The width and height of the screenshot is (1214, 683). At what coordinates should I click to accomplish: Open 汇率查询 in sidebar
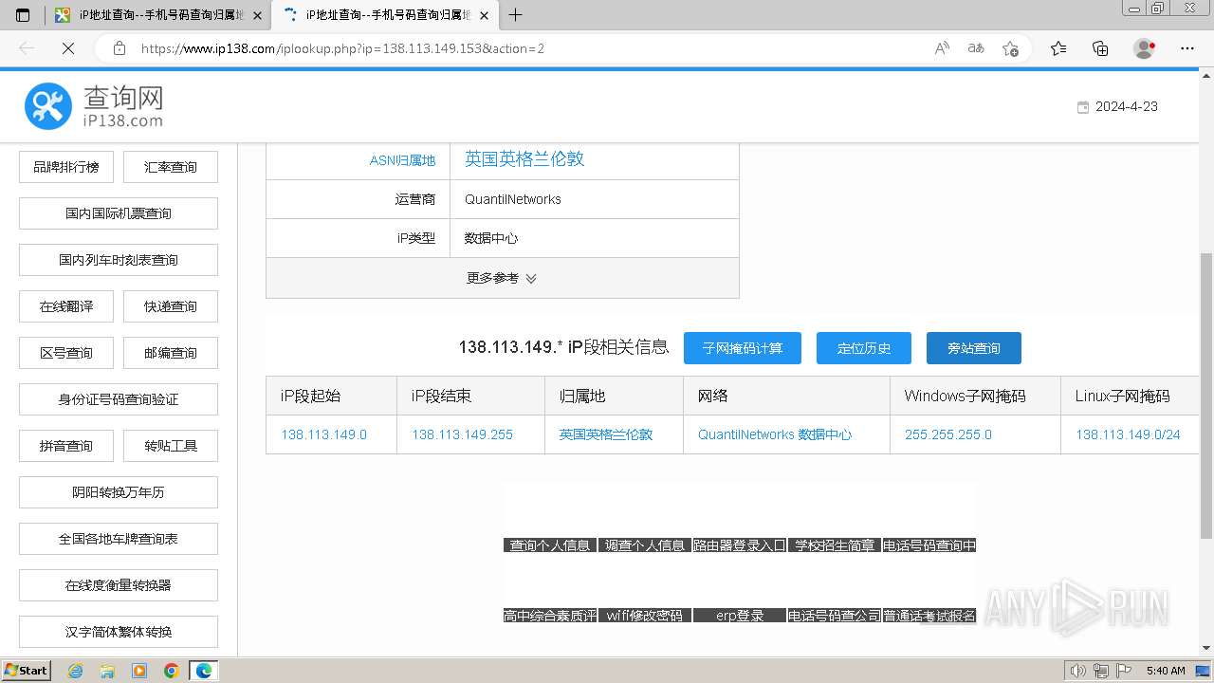tap(171, 167)
